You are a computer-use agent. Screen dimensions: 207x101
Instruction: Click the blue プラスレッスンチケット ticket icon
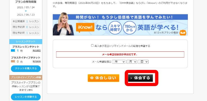[x=13, y=50]
